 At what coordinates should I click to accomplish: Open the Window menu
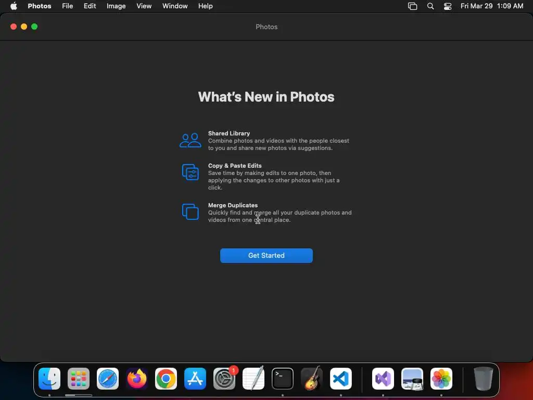pos(175,6)
